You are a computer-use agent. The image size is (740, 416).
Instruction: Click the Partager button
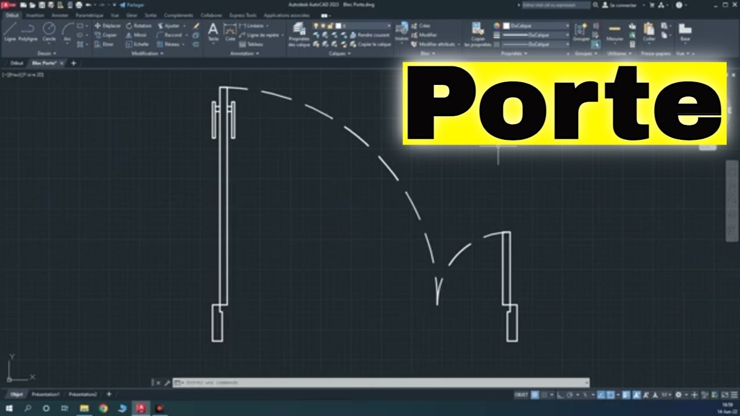(x=132, y=5)
